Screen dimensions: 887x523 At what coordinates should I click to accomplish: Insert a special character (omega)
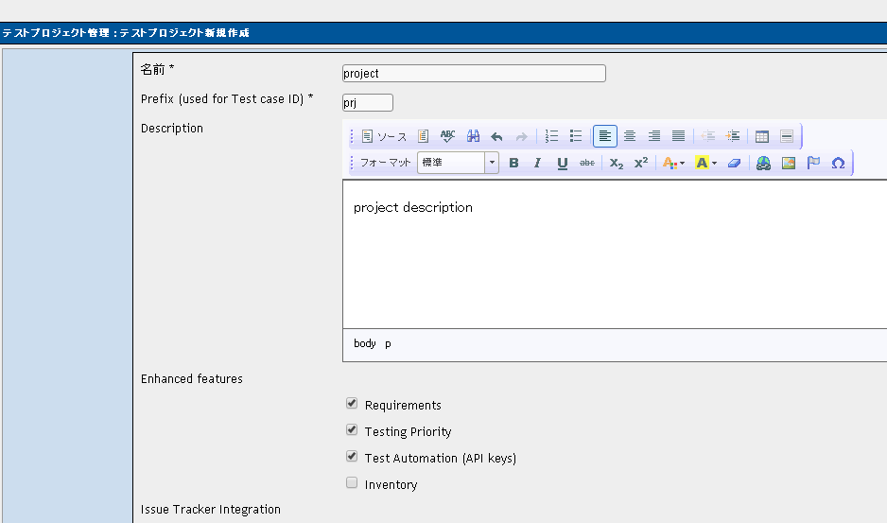pyautogui.click(x=838, y=163)
